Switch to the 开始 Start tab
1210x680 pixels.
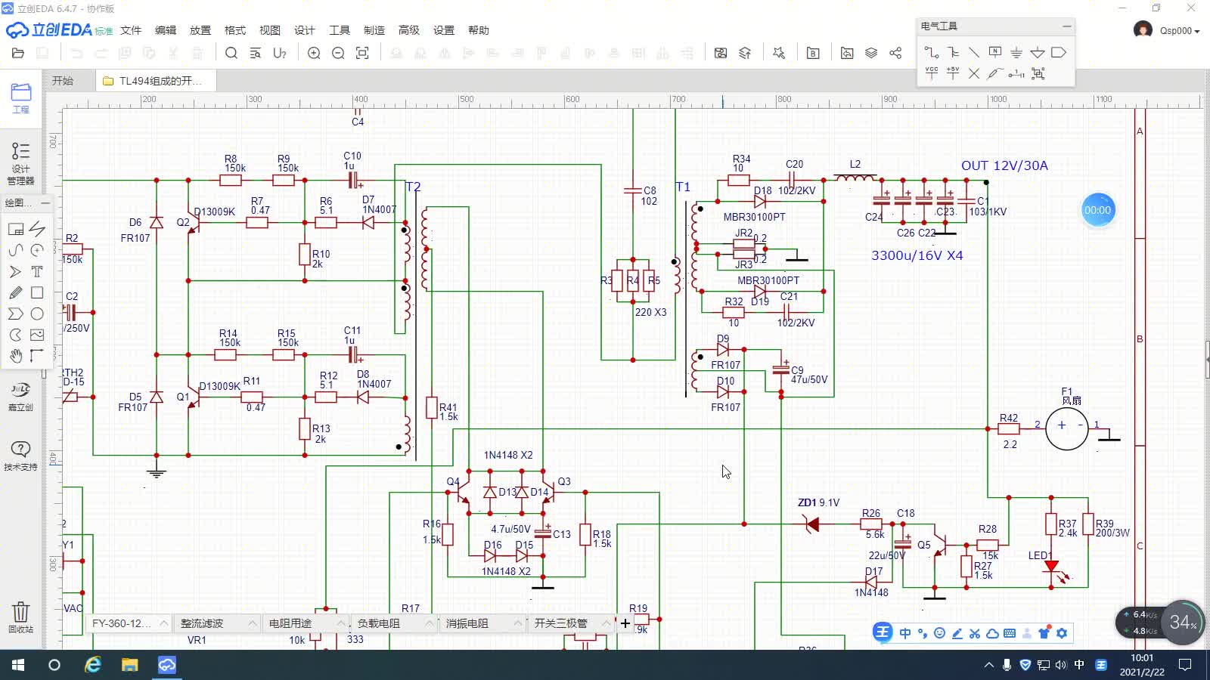[x=63, y=81]
